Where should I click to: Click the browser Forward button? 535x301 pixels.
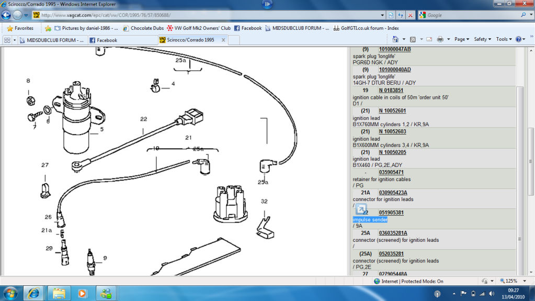point(17,15)
